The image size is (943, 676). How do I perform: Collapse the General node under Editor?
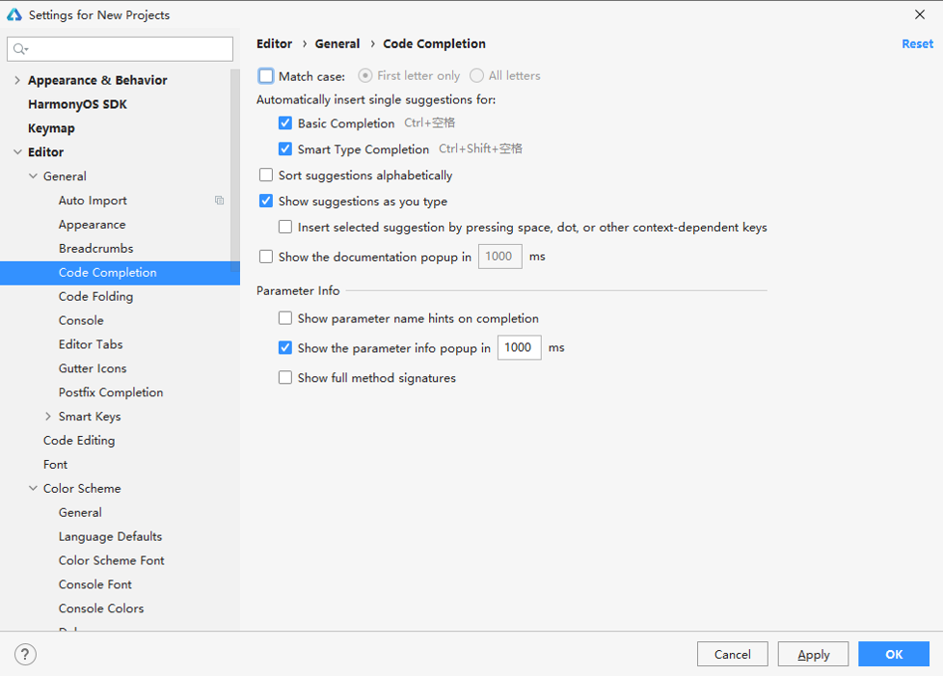[33, 176]
